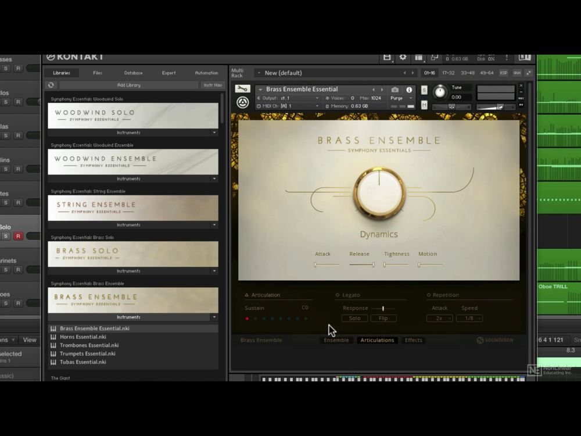Viewport: 581px width, 436px height.
Task: Toggle instrument Solo S button
Action: [424, 90]
